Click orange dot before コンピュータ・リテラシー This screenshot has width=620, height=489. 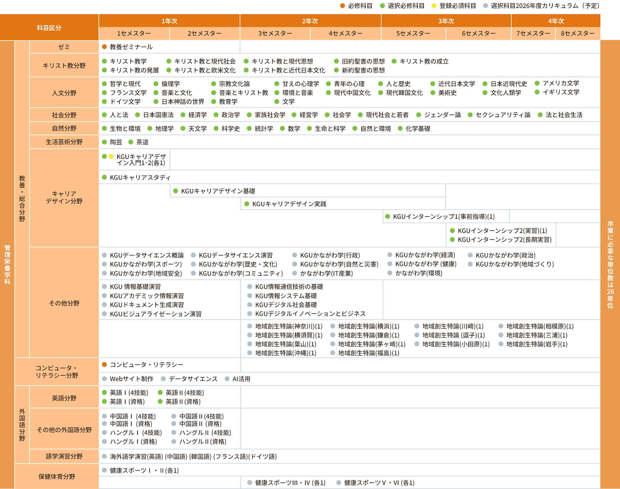tap(104, 365)
